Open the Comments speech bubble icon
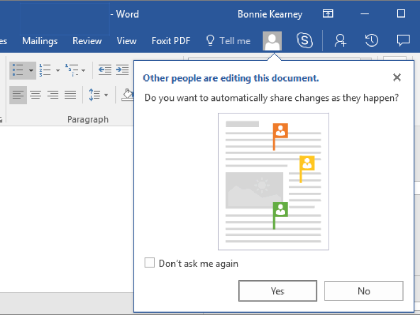 403,41
